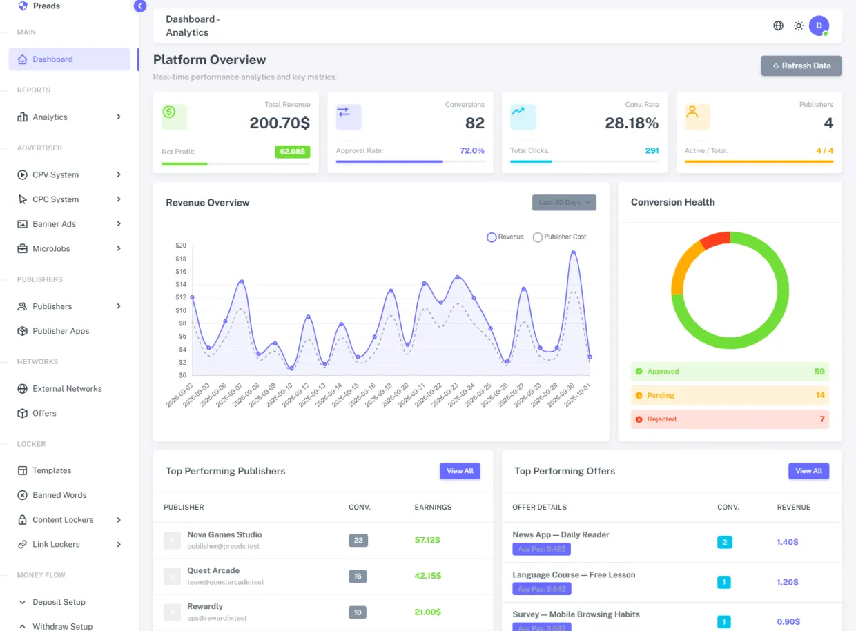The width and height of the screenshot is (856, 631).
Task: Open language selector globe in header
Action: [779, 26]
